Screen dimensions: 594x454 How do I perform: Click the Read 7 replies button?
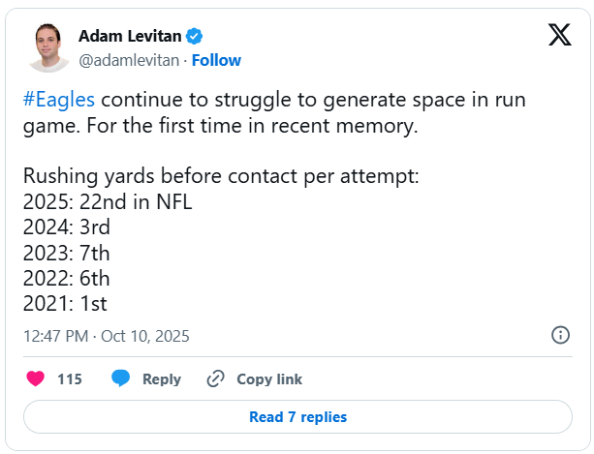(x=297, y=417)
